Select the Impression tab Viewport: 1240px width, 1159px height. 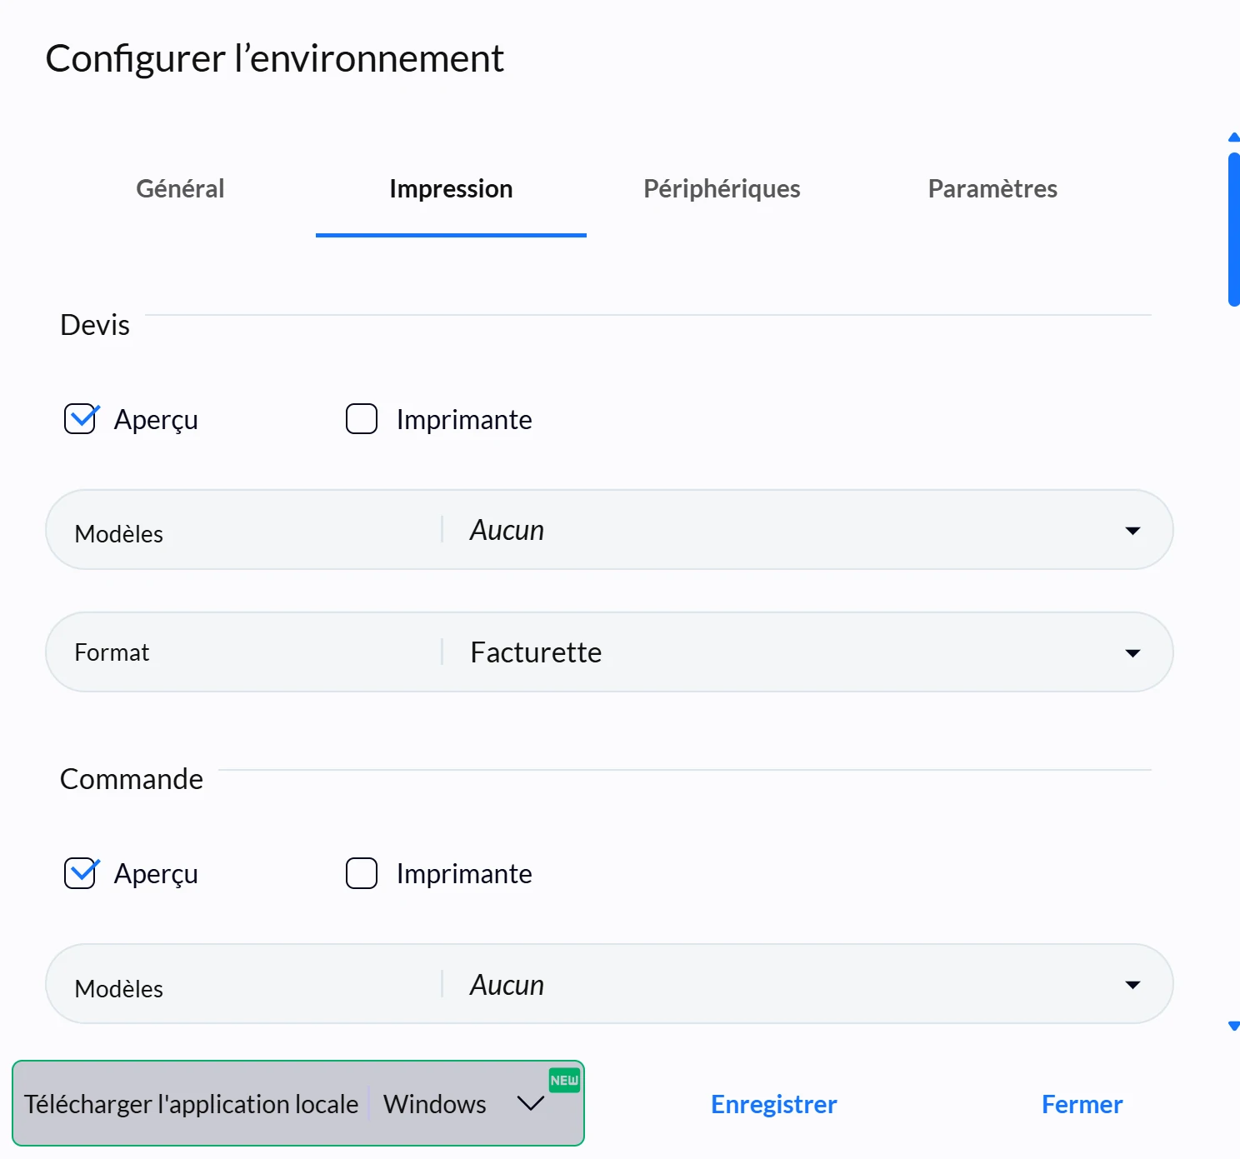451,189
